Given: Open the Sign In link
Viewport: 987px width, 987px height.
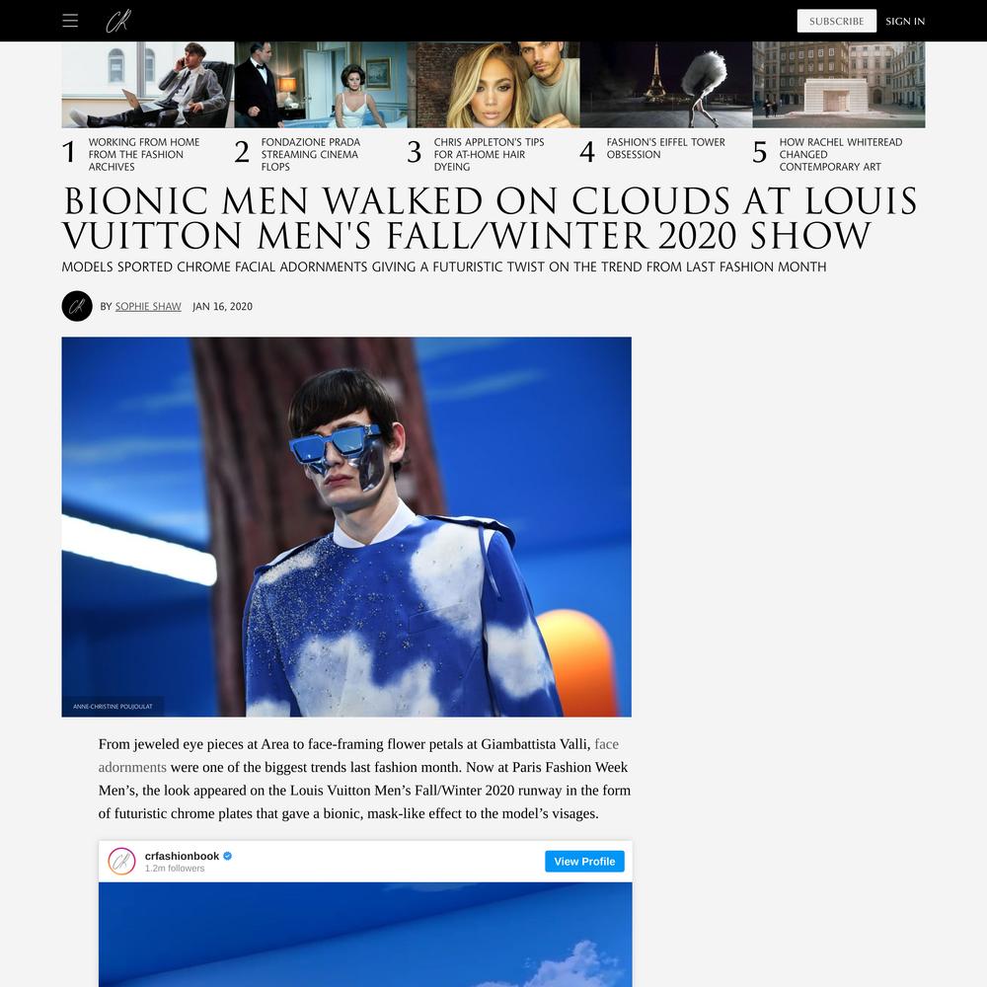Looking at the screenshot, I should point(904,22).
